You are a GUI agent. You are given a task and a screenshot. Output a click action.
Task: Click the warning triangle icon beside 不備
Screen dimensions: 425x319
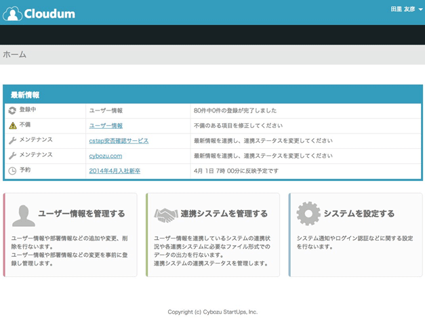(x=12, y=125)
